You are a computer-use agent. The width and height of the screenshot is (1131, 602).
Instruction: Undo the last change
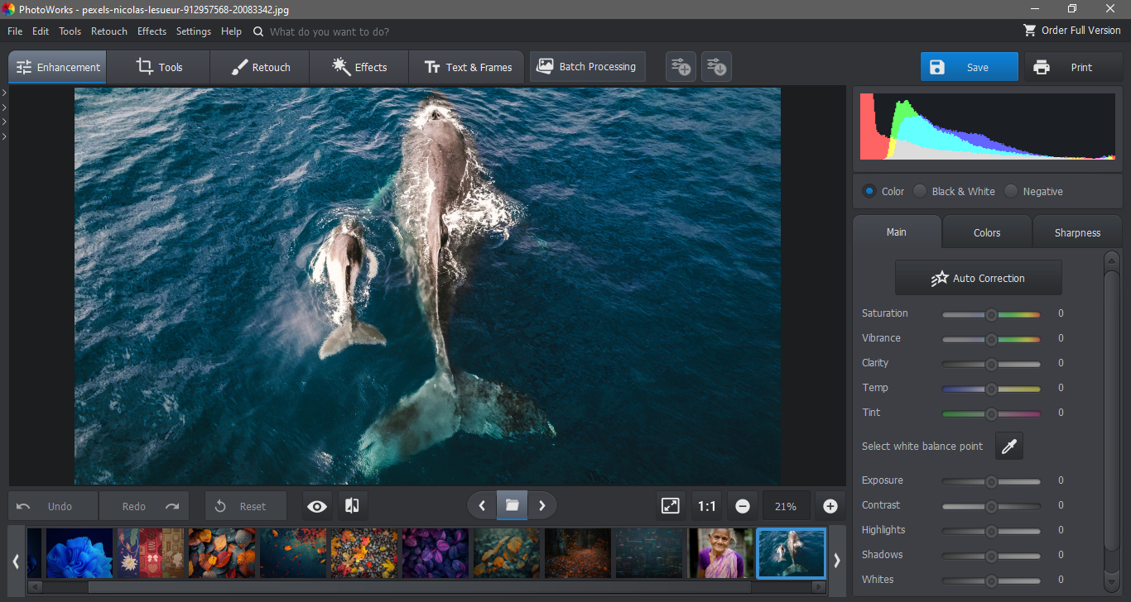[54, 506]
